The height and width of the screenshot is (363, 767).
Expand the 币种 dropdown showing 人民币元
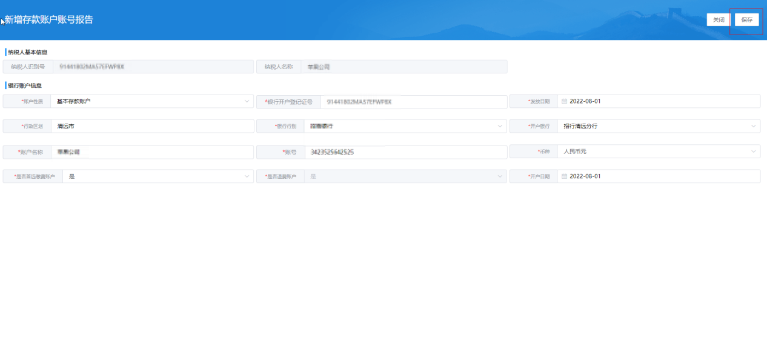(753, 151)
